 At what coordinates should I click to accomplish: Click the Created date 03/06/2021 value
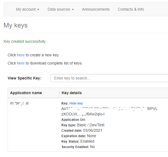point(92,130)
